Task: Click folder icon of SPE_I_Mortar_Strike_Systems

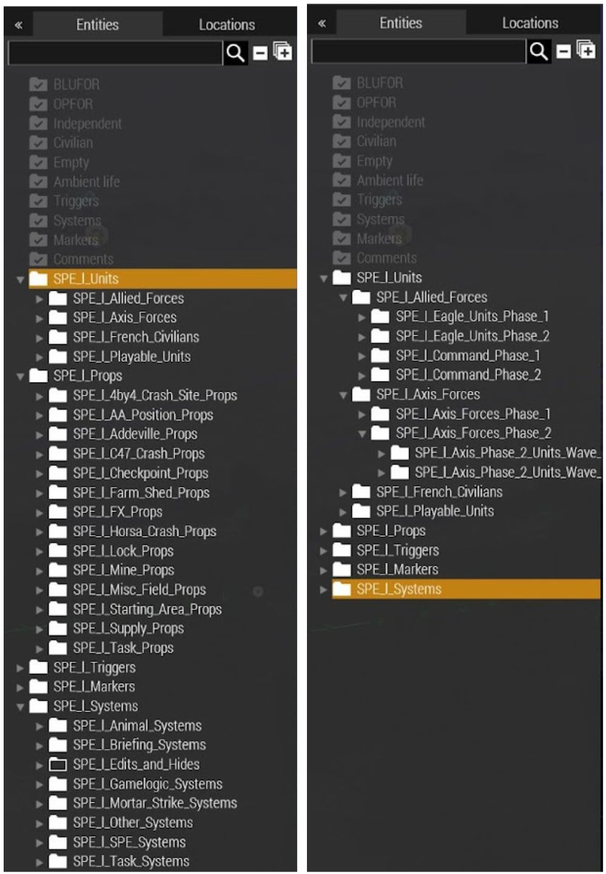Action: tap(58, 803)
